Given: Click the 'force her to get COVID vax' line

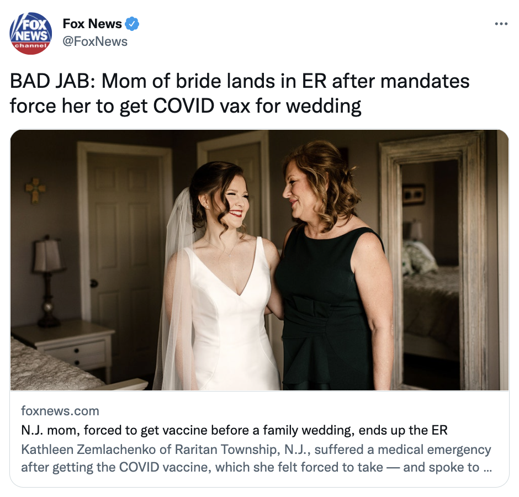Looking at the screenshot, I should [x=186, y=106].
